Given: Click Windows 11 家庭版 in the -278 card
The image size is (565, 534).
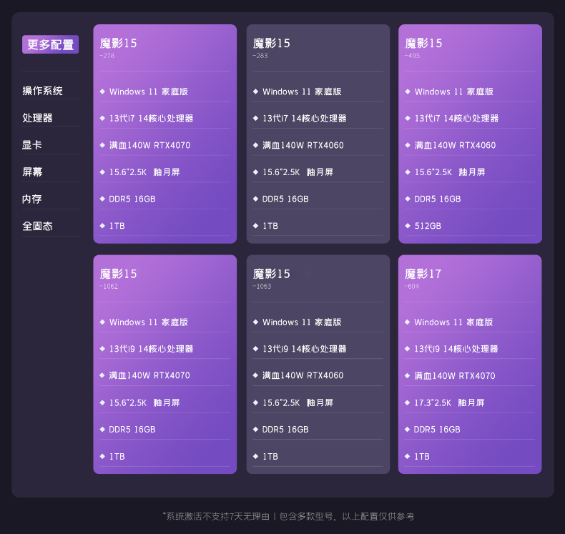Looking at the screenshot, I should click(149, 92).
